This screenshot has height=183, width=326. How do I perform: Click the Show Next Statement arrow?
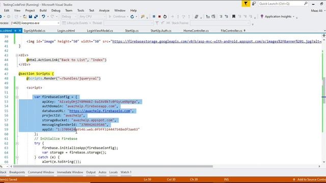point(172,16)
